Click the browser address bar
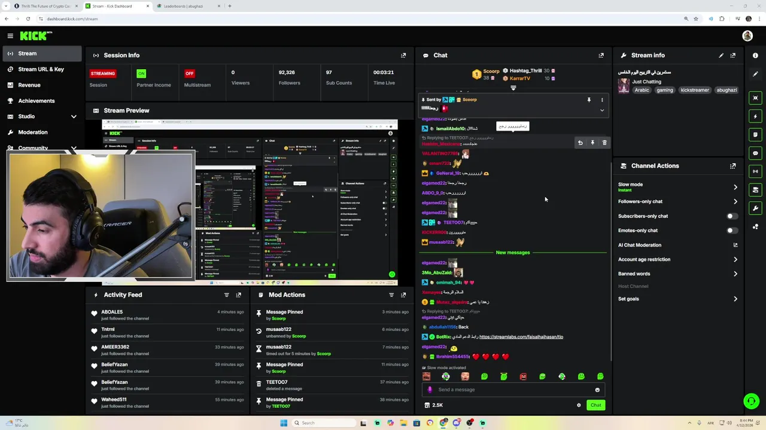Screen dimensions: 766x430 pos(359,19)
